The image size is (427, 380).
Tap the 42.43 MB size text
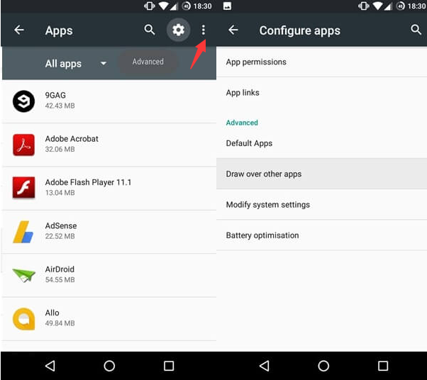[x=60, y=106]
